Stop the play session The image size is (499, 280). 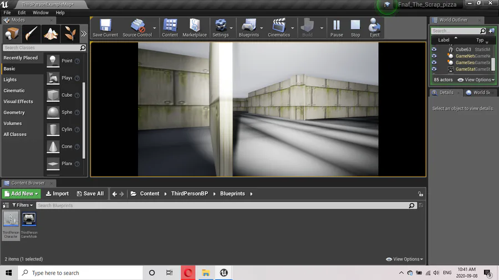click(355, 28)
